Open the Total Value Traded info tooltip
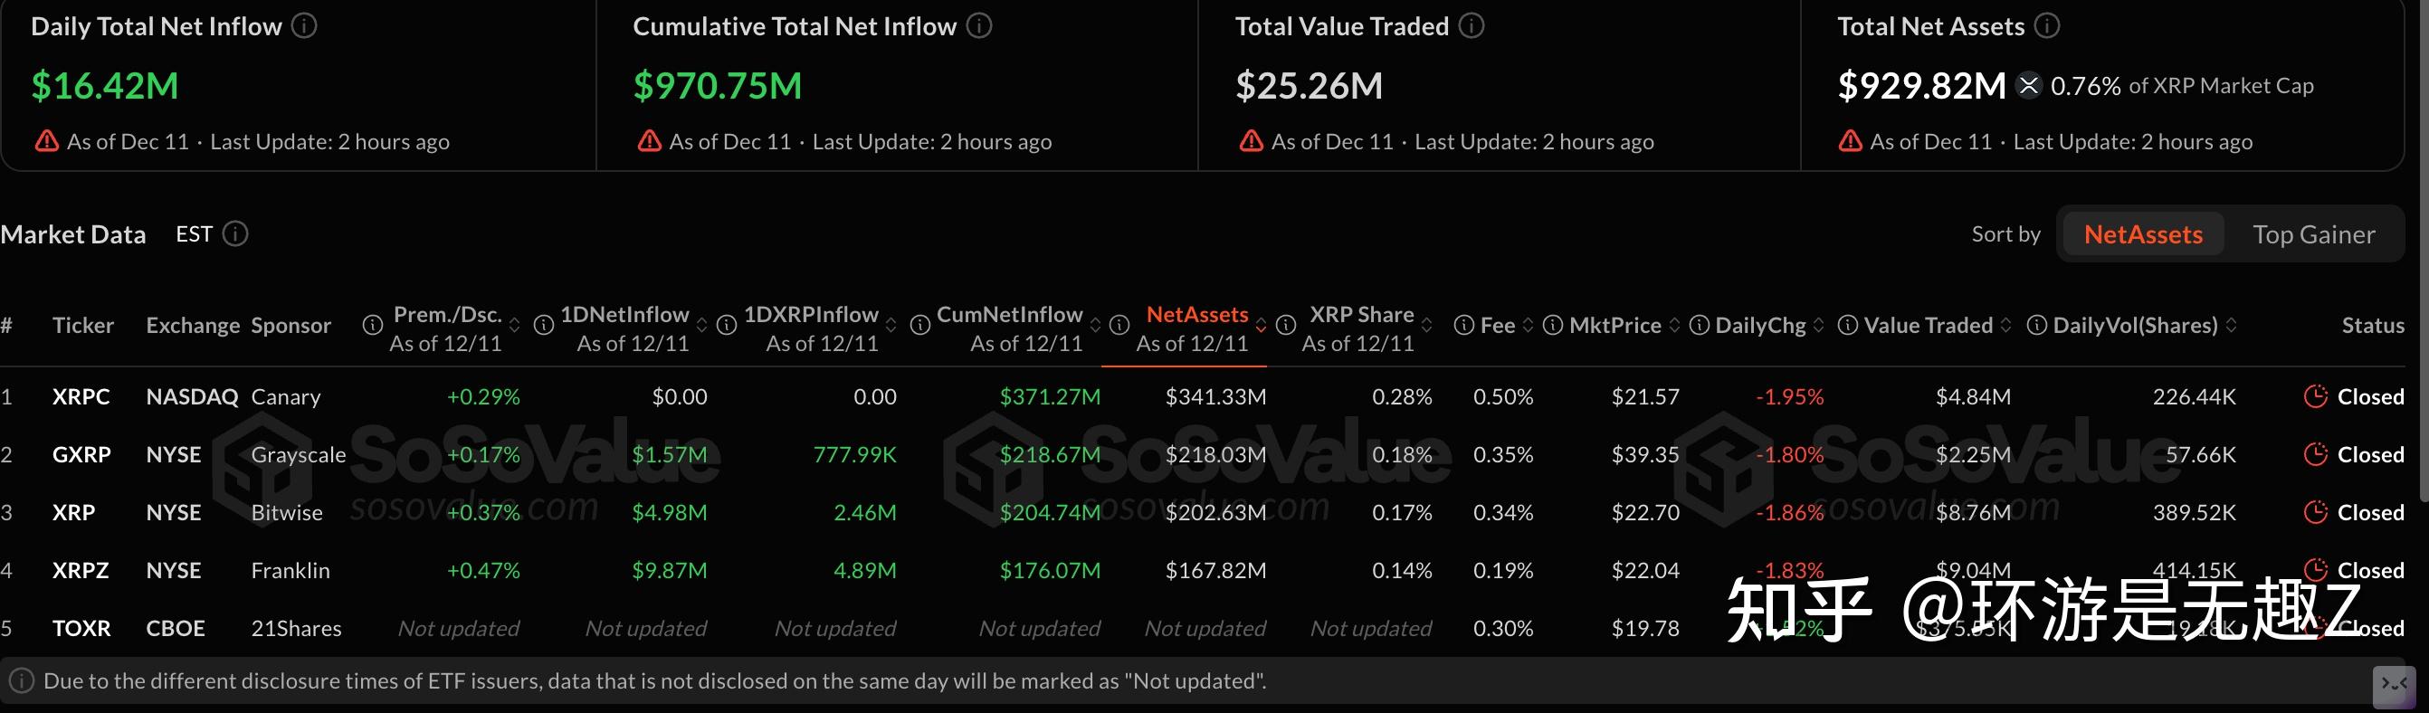2429x713 pixels. point(1470,26)
